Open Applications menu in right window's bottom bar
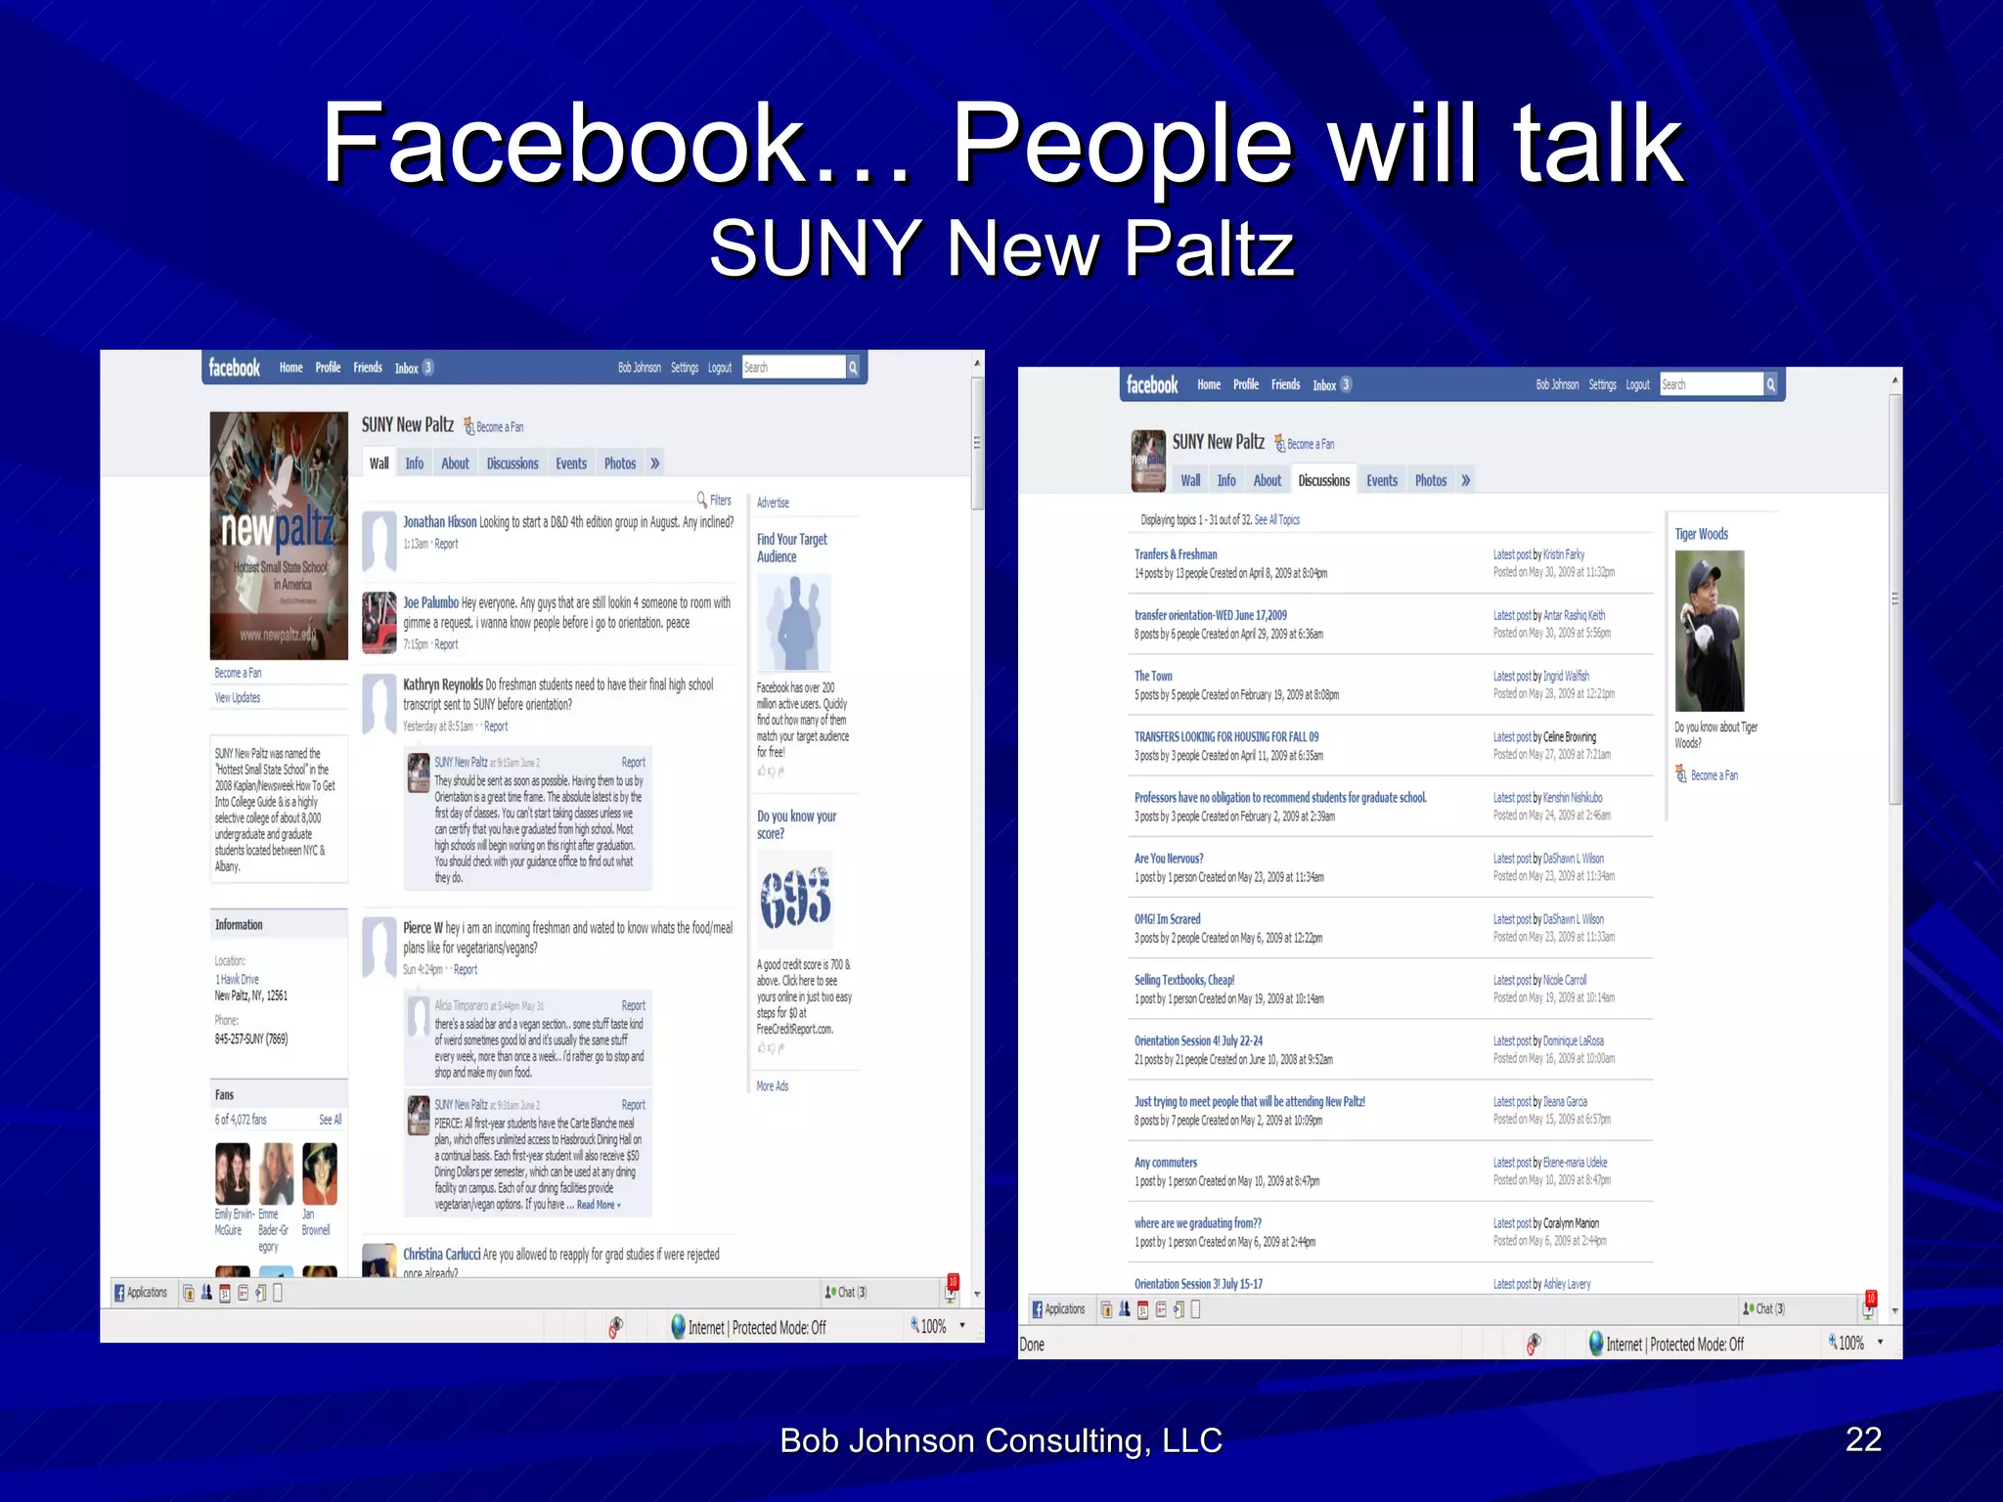Screen dimensions: 2003x1502 tap(1058, 1309)
